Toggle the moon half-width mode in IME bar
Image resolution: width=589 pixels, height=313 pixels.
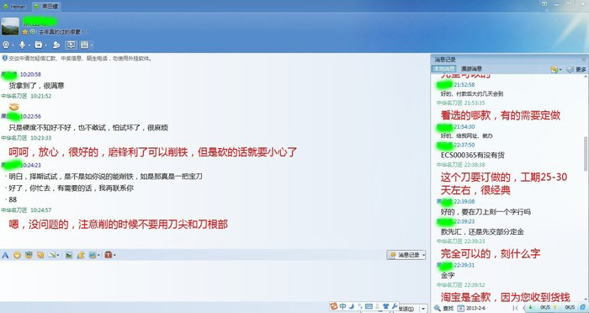[x=352, y=306]
